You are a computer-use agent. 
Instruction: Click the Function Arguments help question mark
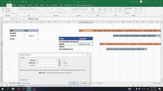(83, 55)
